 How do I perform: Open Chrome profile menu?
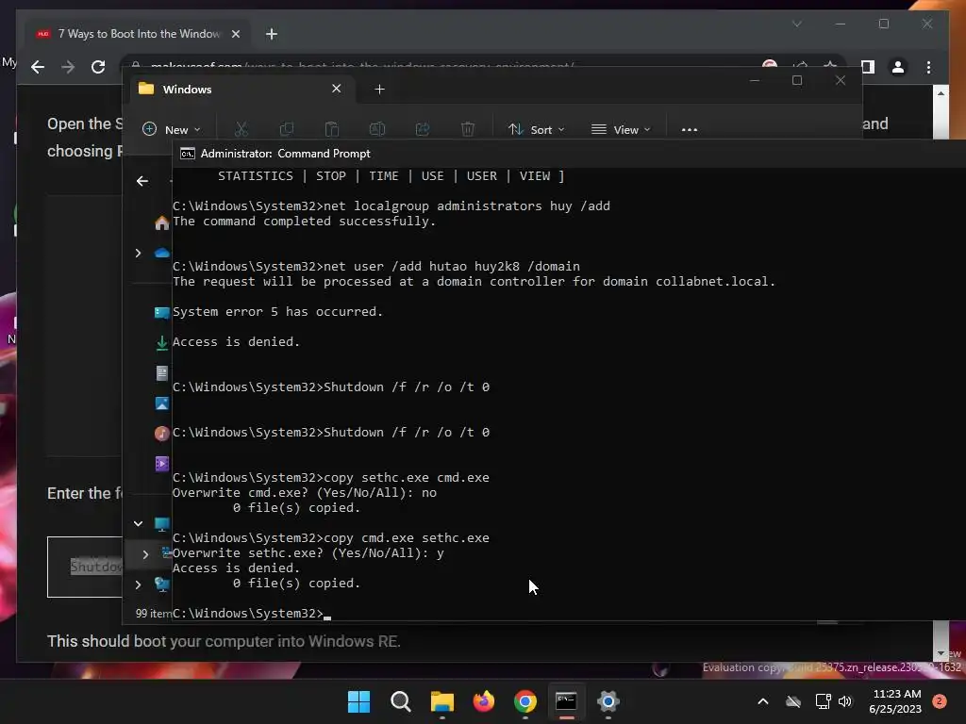coord(898,67)
